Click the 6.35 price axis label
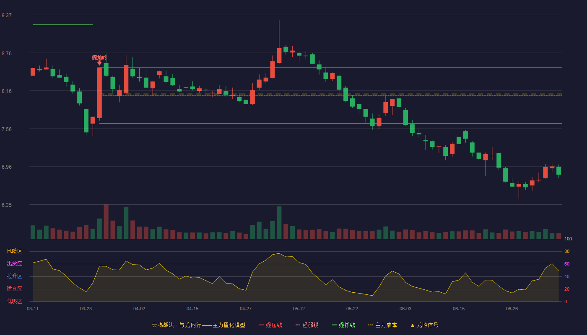The height and width of the screenshot is (335, 587). coord(7,205)
